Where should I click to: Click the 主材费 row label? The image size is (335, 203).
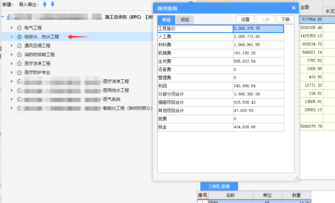click(195, 61)
